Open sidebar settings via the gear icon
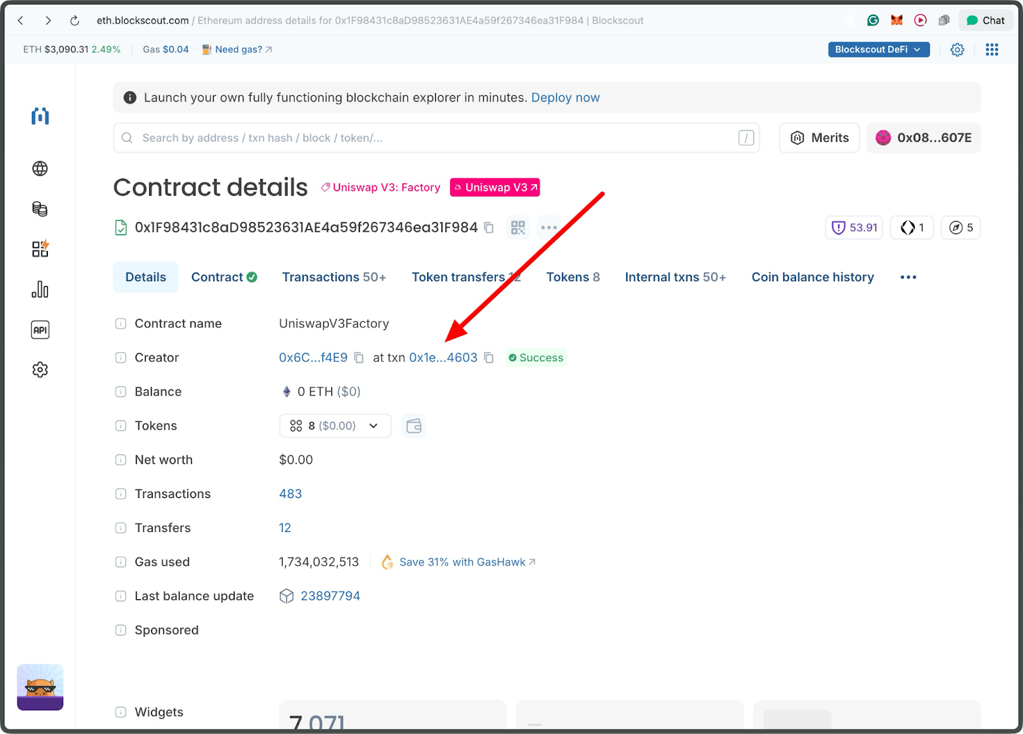Viewport: 1023px width, 734px height. (x=40, y=370)
